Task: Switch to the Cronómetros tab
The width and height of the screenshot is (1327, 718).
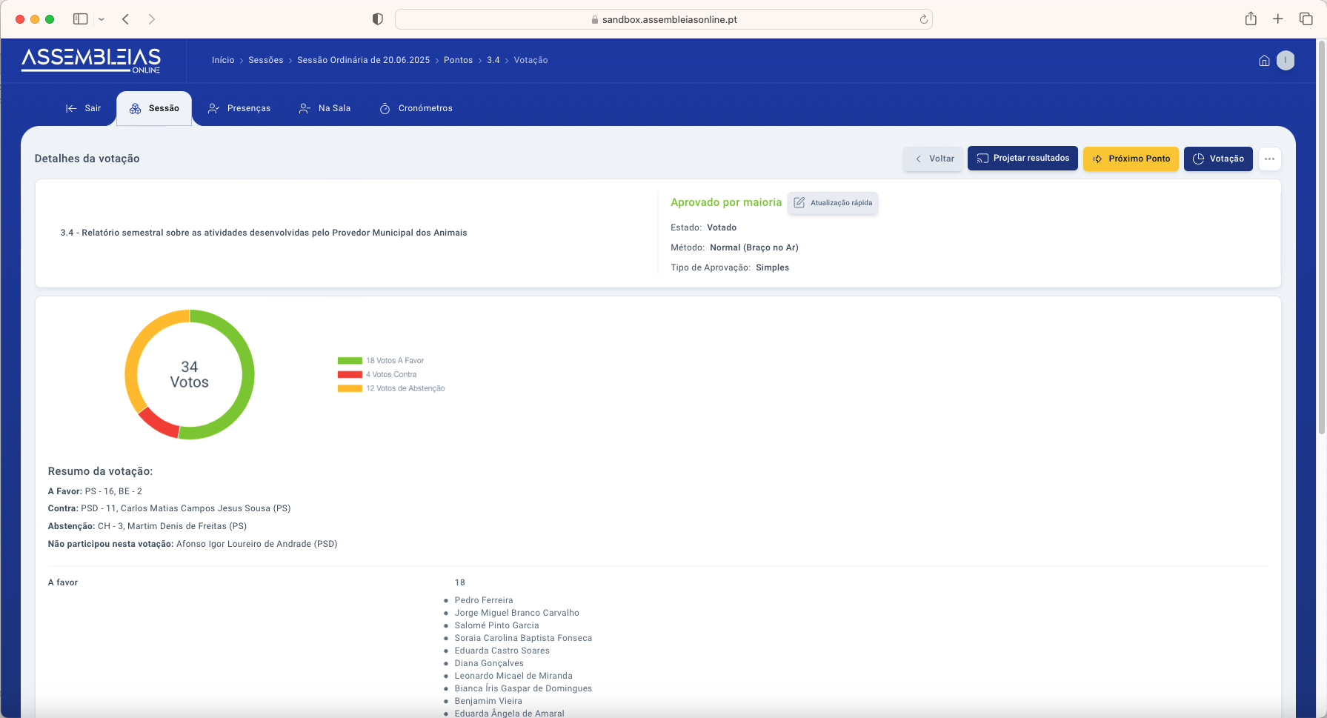Action: (x=416, y=108)
